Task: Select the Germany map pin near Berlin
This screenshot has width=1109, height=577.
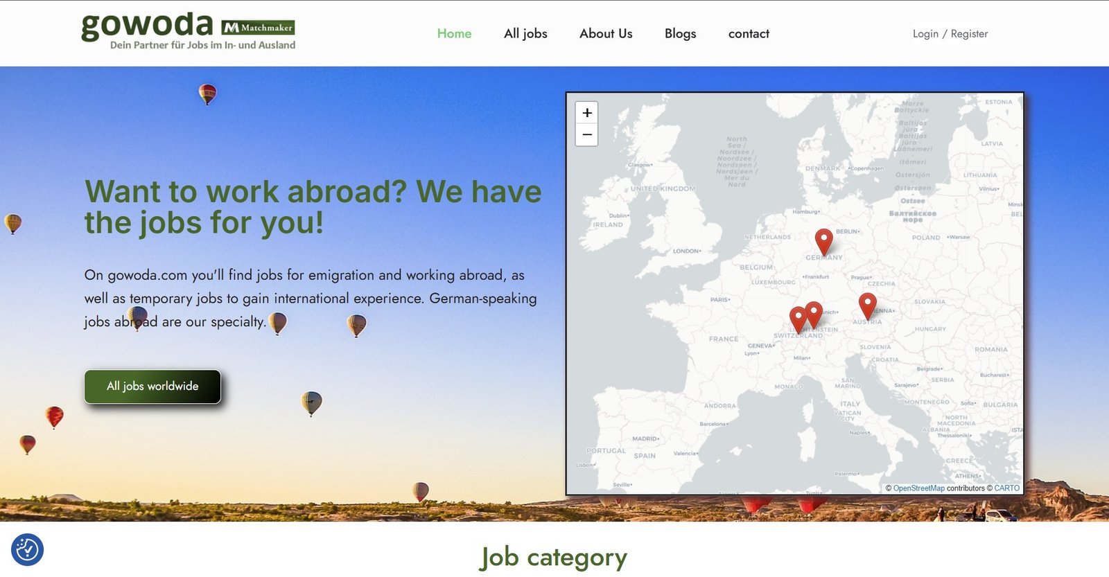Action: click(823, 242)
